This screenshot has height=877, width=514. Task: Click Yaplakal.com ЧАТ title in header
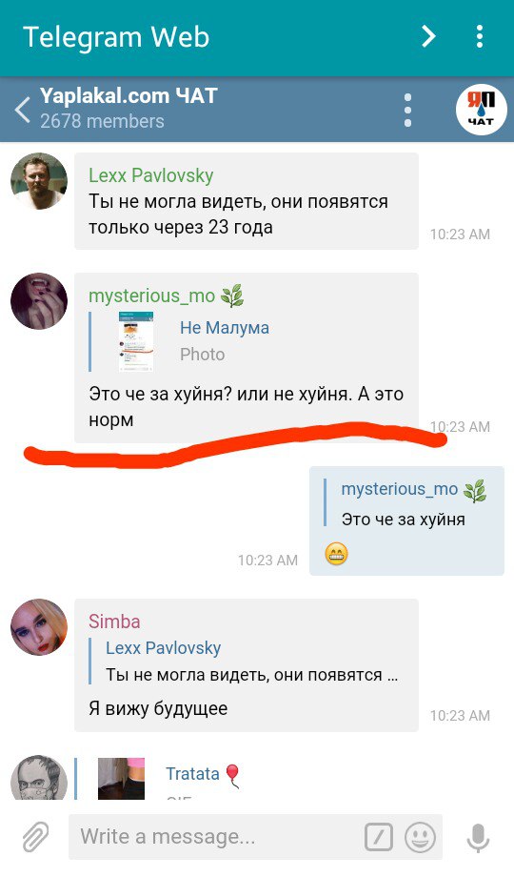[128, 96]
